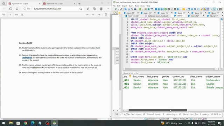This screenshot has width=224, height=126.
Task: Click the horizontal scrollbar of the results grid
Action: (x=158, y=110)
